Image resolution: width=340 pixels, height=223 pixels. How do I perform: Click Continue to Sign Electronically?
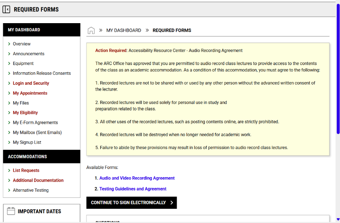pos(132,203)
